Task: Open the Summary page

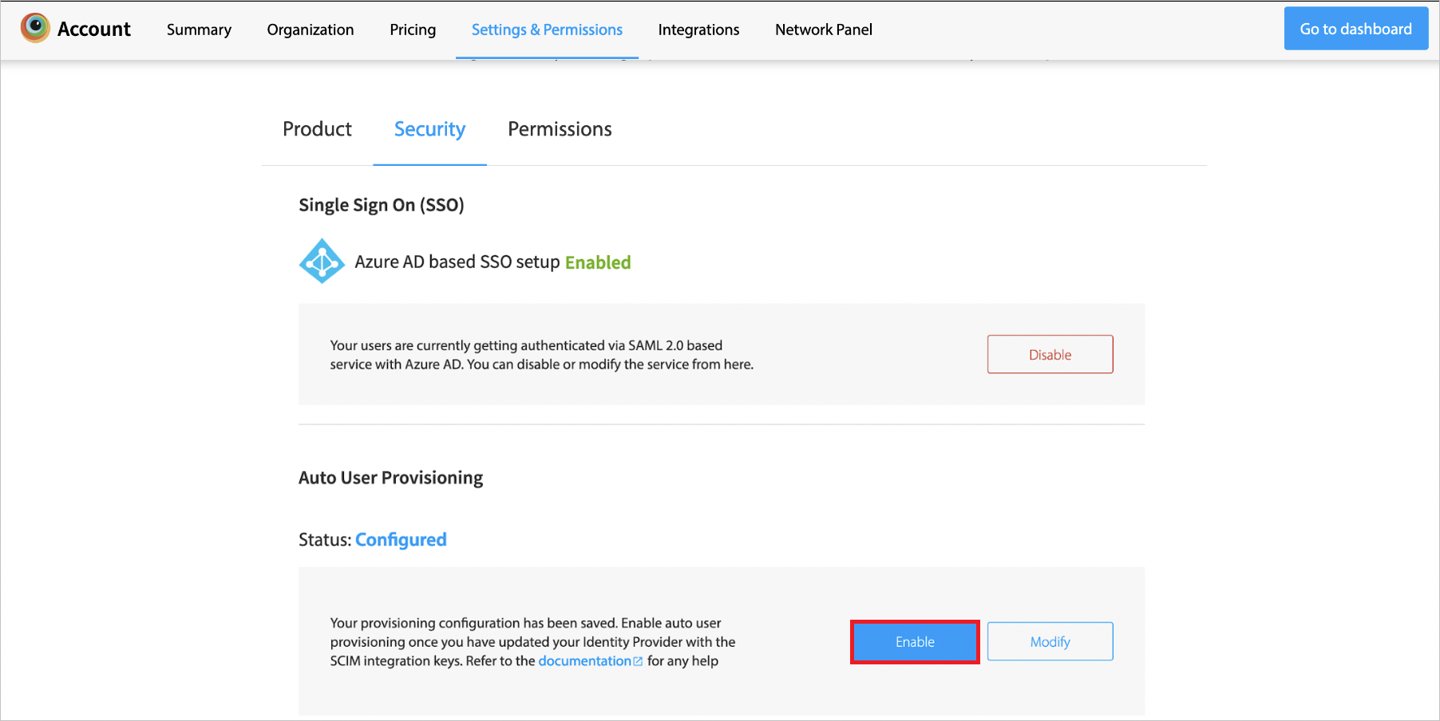Action: [199, 30]
